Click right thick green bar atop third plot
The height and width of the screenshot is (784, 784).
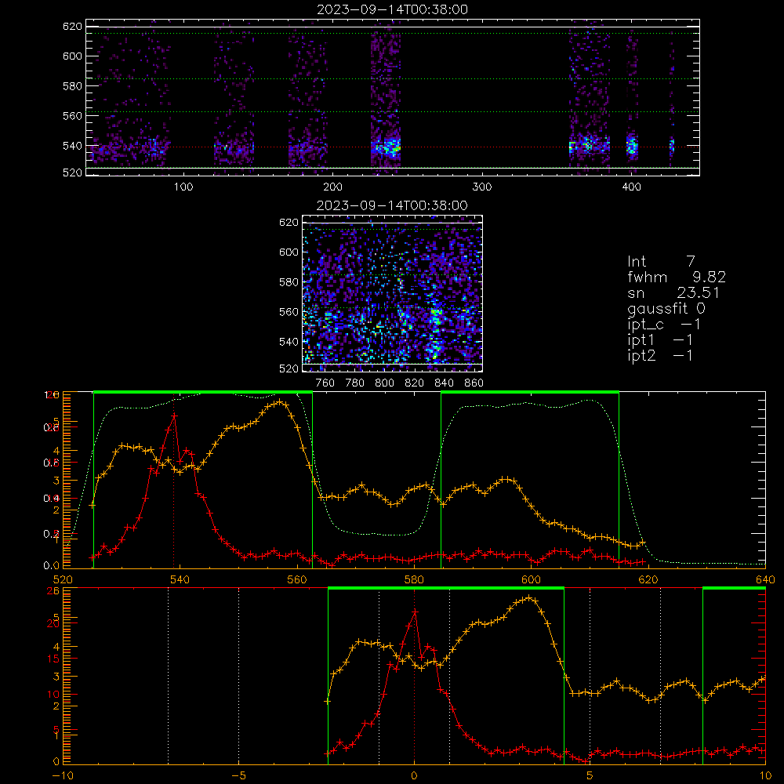pyautogui.click(x=530, y=392)
